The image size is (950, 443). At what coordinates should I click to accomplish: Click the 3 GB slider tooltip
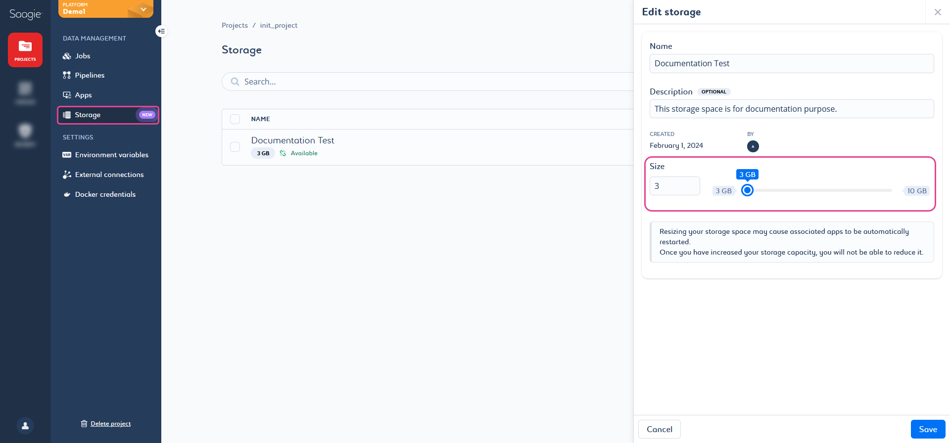(747, 175)
